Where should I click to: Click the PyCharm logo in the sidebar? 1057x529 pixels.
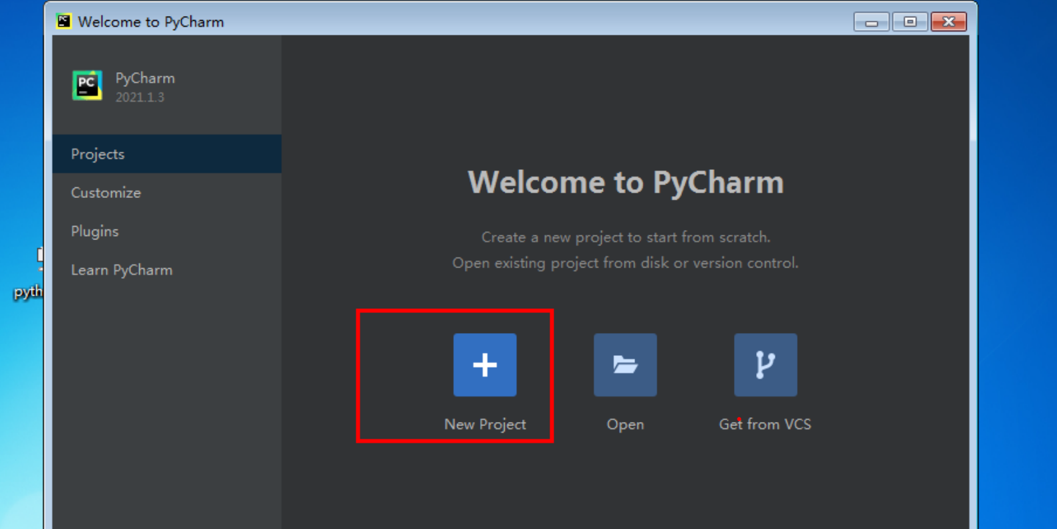87,86
